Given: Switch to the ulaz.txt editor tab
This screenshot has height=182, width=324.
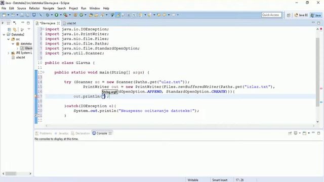Looking at the screenshot, I should (70, 23).
